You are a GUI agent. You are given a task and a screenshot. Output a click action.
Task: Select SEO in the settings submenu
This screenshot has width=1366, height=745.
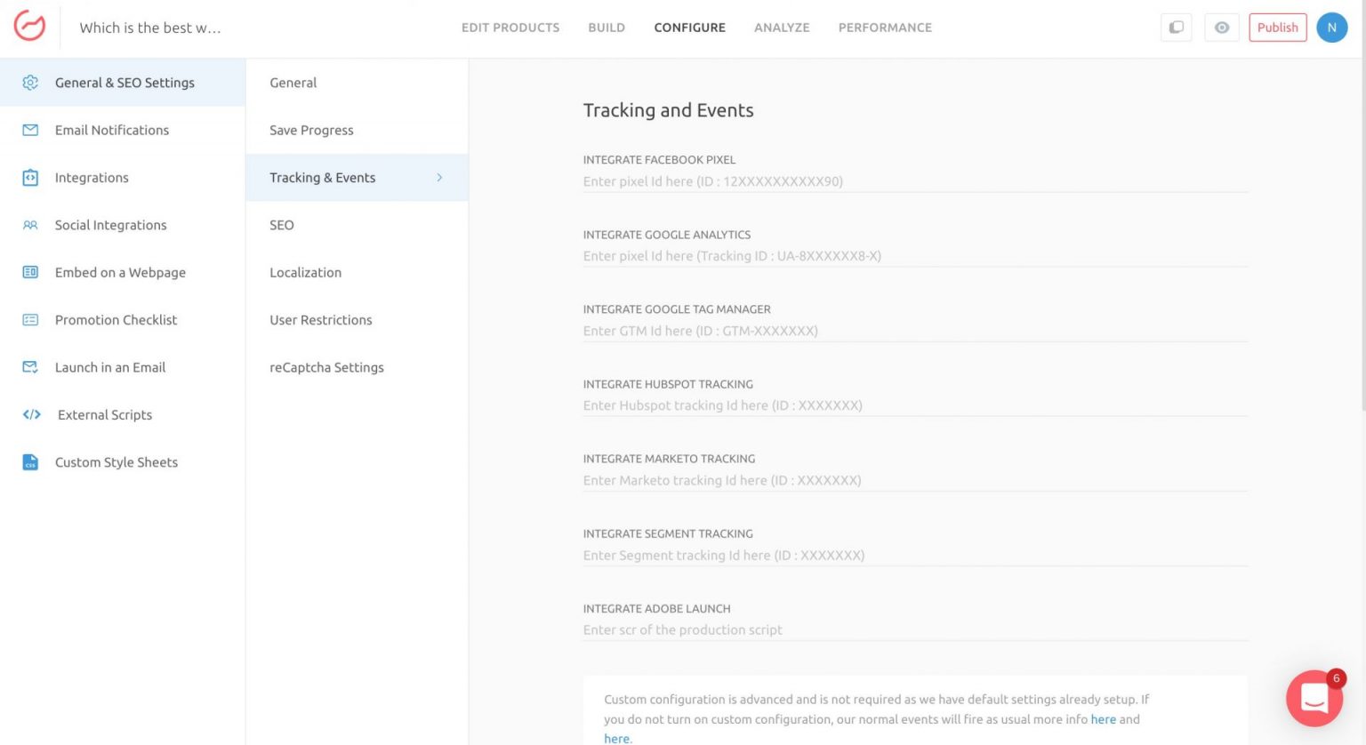pyautogui.click(x=282, y=225)
